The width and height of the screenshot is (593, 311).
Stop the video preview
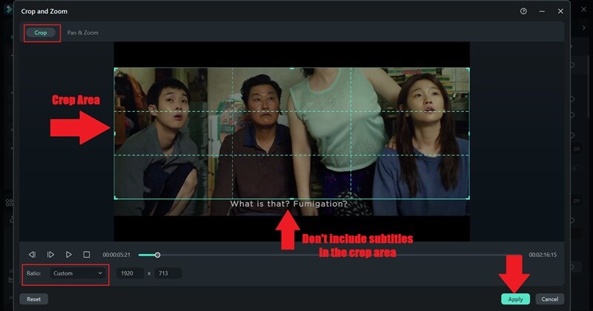(87, 255)
